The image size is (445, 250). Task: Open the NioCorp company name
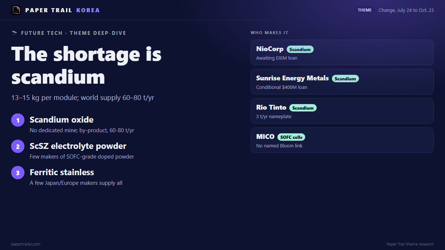point(270,49)
